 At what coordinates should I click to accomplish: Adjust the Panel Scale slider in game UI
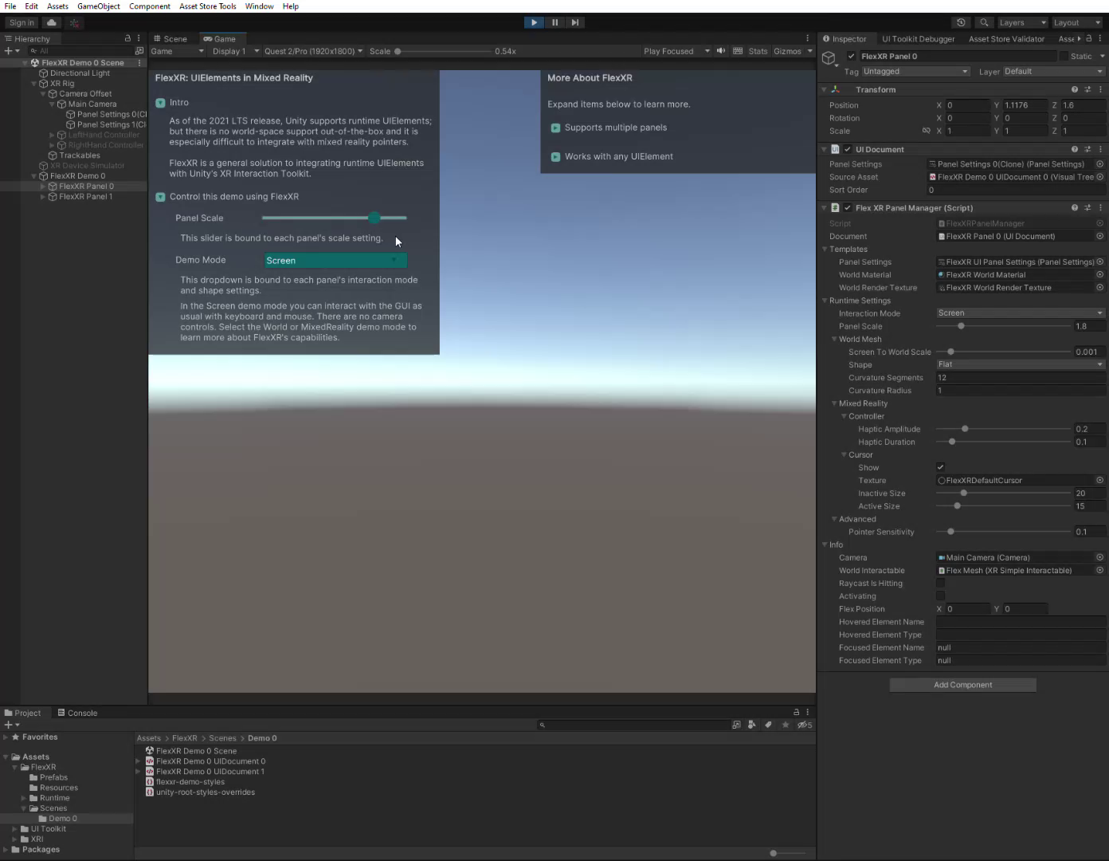(x=334, y=218)
